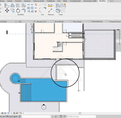The width and height of the screenshot is (121, 118).
Task: Toggle the temporary hide/isolate control in view bar
Action: click(x=8, y=113)
